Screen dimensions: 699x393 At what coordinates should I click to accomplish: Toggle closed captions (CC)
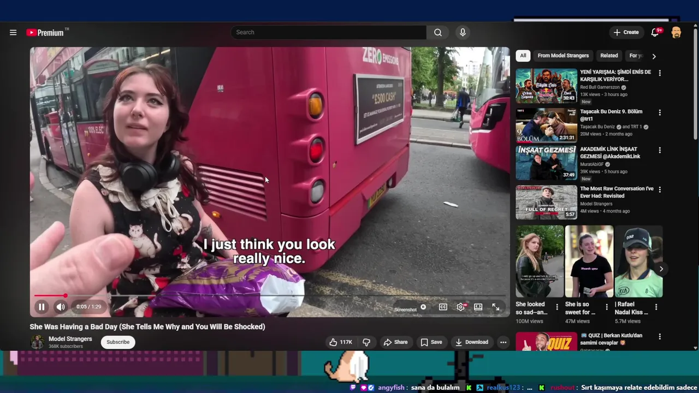(443, 307)
